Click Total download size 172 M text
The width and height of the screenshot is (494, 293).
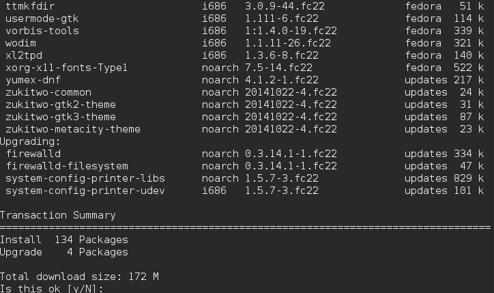[79, 277]
